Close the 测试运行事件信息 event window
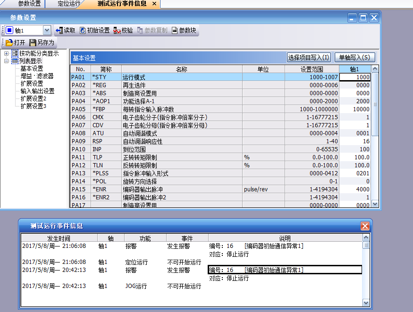The image size is (413, 312). (x=365, y=226)
